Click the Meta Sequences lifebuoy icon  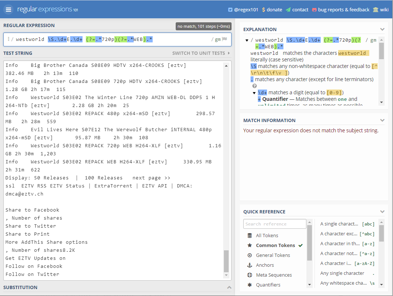249,275
